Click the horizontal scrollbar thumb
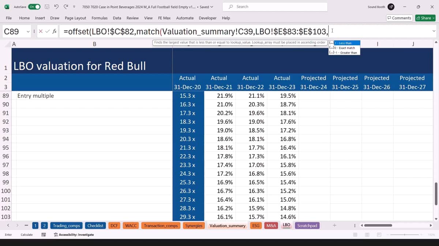 pos(378,226)
